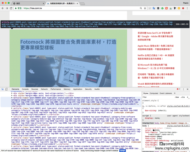Click the greyed-out globe extension icon

point(150,8)
